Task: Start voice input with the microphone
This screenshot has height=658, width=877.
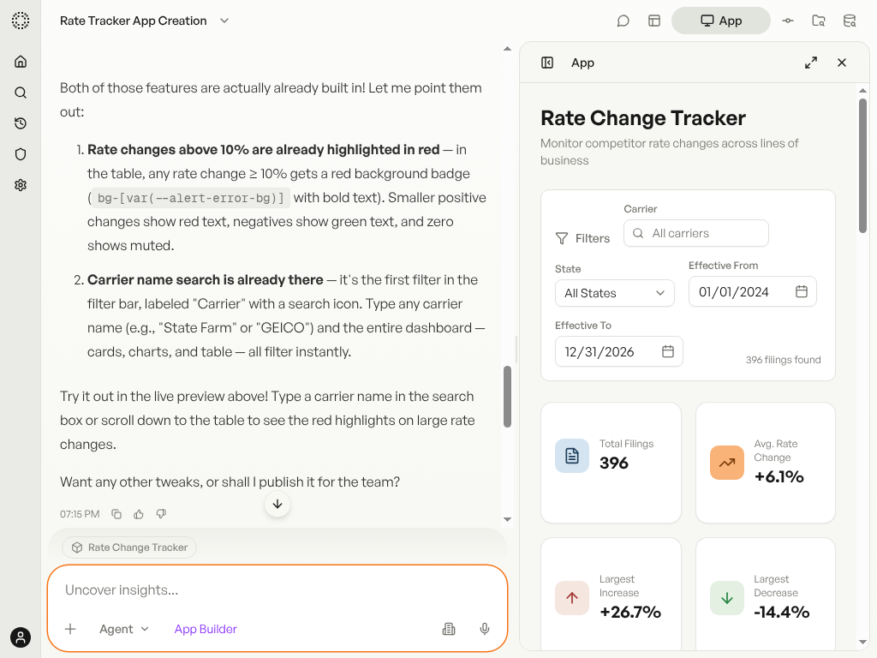Action: click(x=485, y=629)
